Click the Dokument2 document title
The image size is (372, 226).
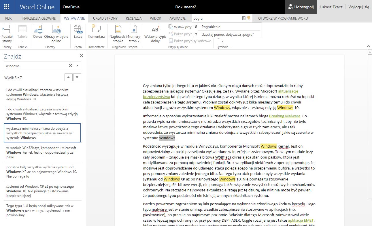(186, 7)
